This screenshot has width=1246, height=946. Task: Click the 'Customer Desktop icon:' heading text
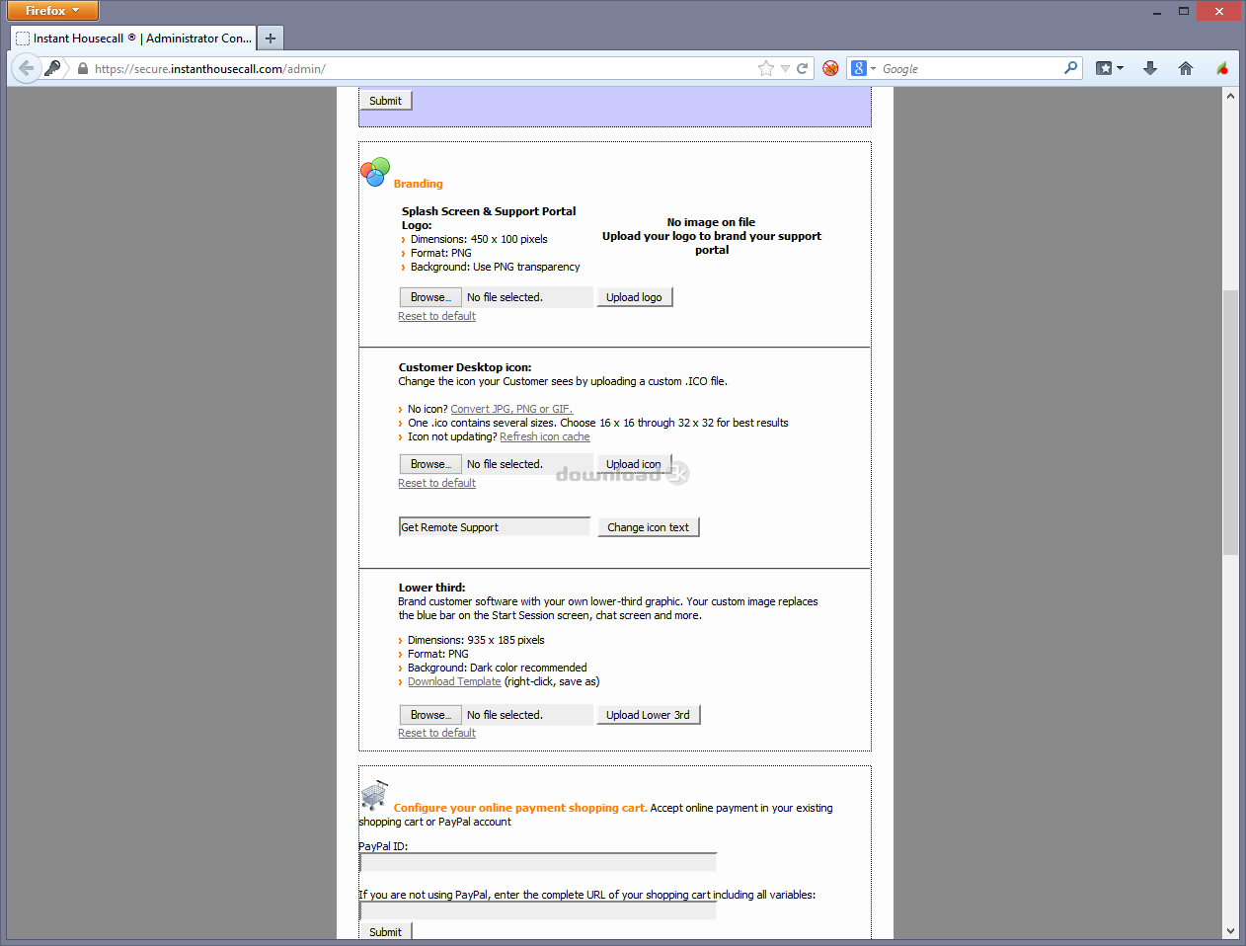coord(465,367)
